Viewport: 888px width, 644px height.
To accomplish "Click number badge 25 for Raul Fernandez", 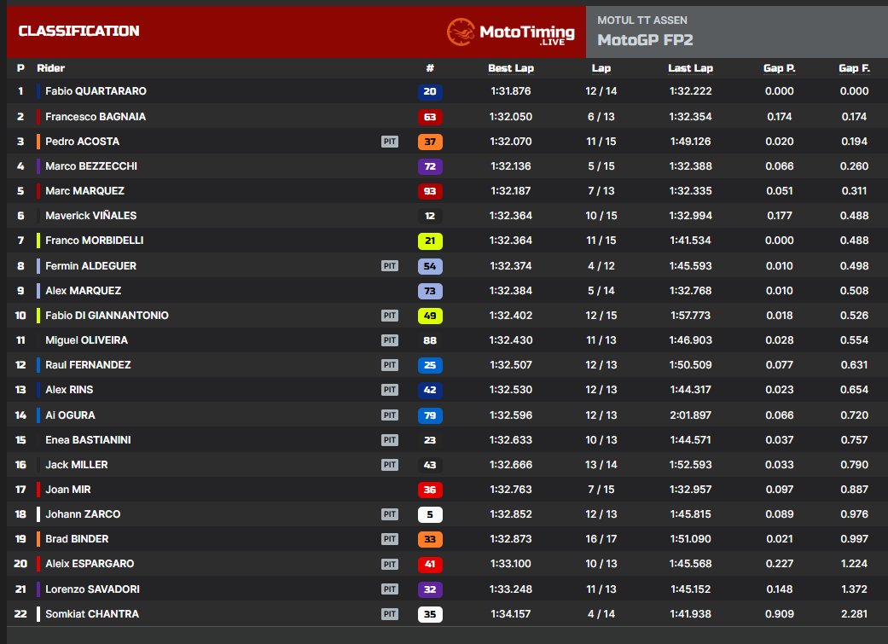I will pos(430,365).
